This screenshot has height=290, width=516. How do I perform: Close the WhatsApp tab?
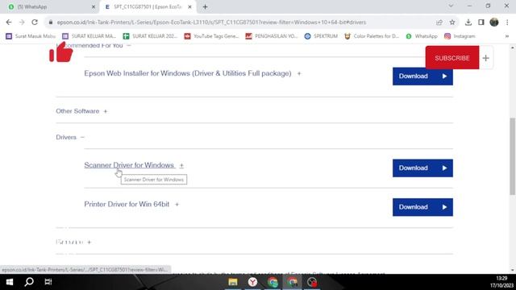(x=94, y=6)
